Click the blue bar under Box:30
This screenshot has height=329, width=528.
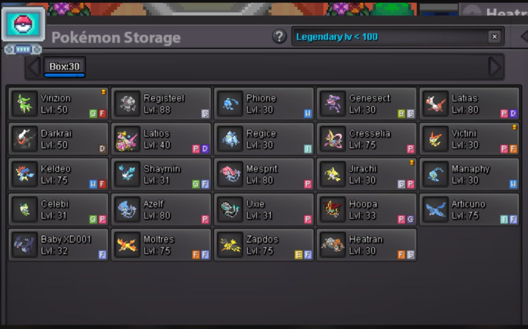click(64, 75)
